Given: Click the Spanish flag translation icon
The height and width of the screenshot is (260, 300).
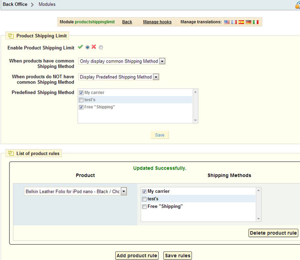Looking at the screenshot, I should click(241, 22).
